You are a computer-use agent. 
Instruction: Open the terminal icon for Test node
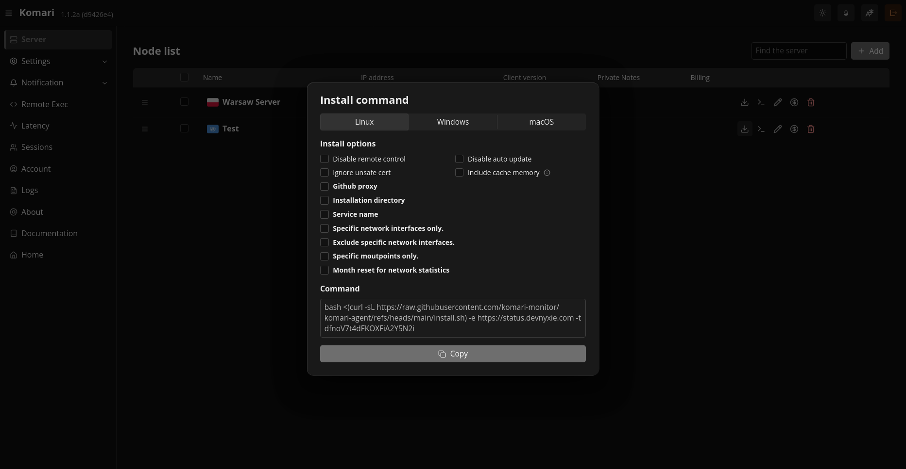(x=761, y=129)
